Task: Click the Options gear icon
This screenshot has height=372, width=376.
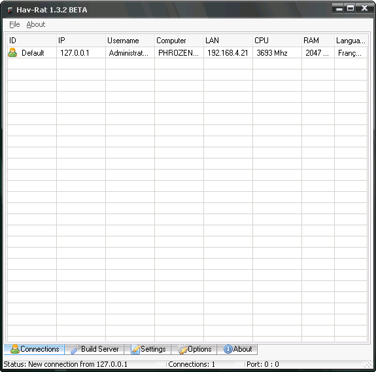Action: [x=182, y=349]
